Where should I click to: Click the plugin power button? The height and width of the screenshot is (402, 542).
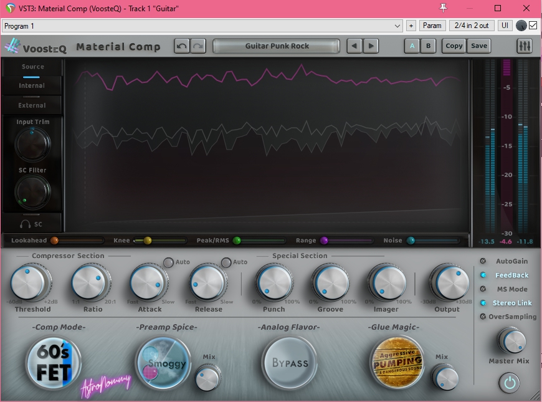coord(509,383)
